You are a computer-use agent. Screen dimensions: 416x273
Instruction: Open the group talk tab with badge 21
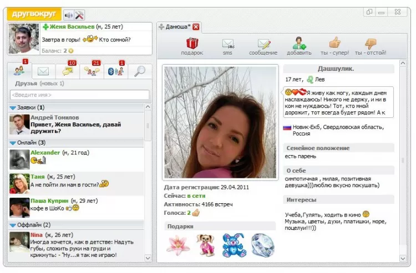point(92,71)
